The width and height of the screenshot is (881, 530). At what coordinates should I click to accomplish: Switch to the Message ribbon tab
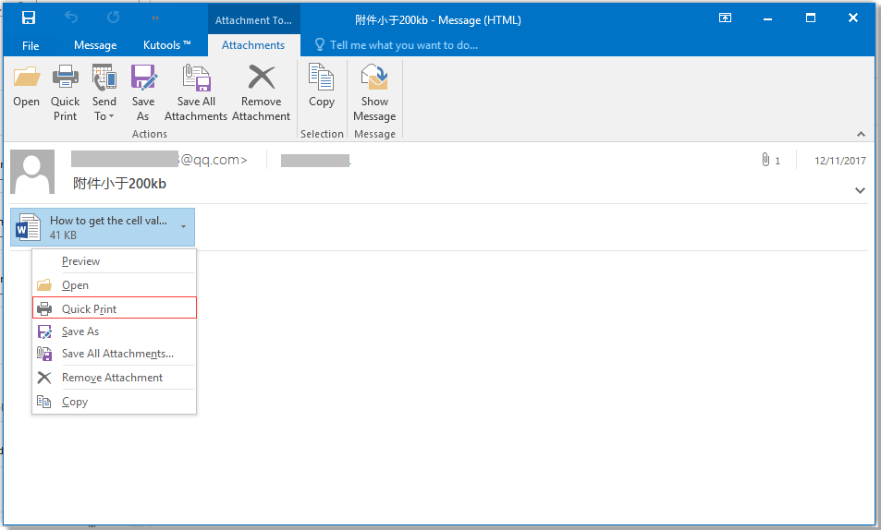(x=95, y=45)
